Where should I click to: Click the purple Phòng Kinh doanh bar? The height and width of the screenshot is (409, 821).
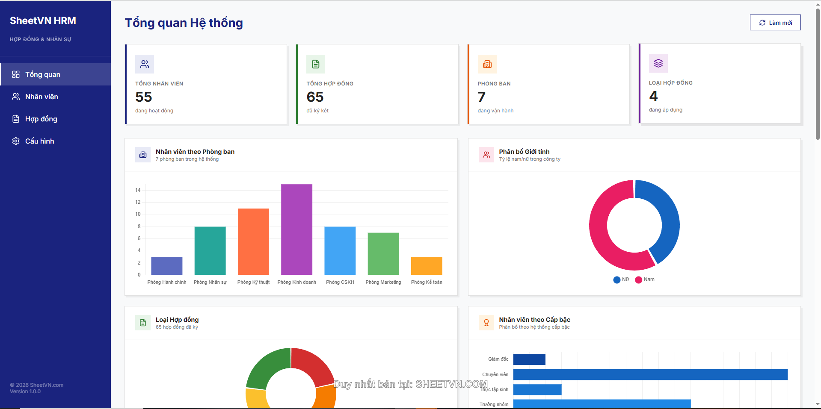296,230
